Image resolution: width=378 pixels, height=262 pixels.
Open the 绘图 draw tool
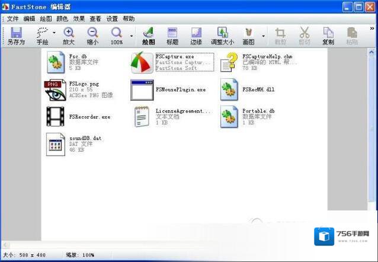[x=148, y=36]
